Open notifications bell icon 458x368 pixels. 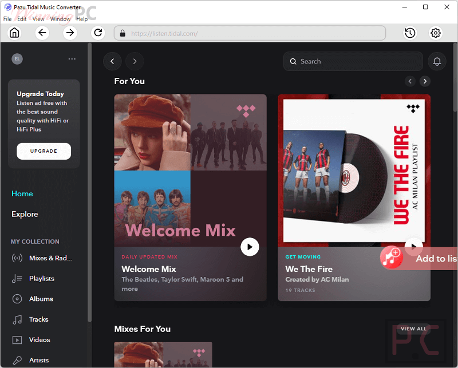pyautogui.click(x=437, y=61)
